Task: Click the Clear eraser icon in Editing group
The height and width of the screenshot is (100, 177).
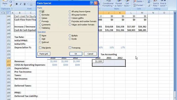Action: pos(149,5)
